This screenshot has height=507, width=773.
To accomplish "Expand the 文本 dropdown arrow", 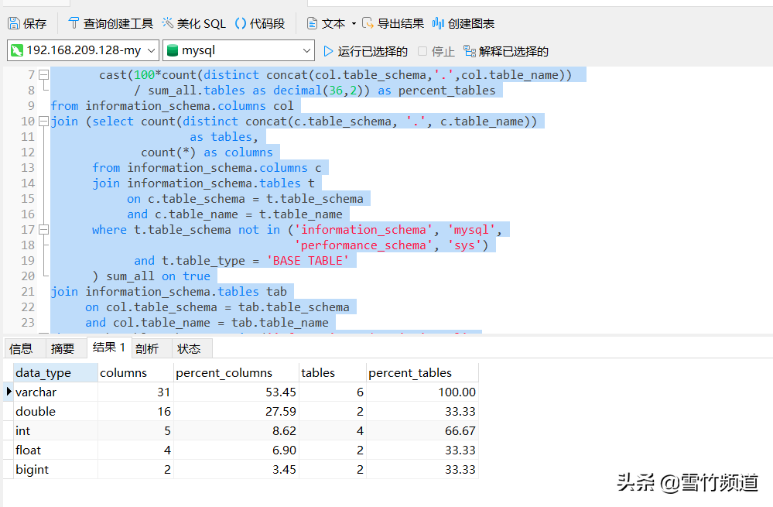I will pyautogui.click(x=354, y=24).
